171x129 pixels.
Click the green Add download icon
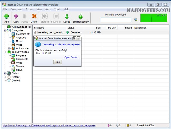(x=6, y=16)
